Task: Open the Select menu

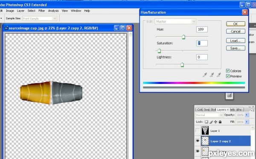Action: tap(31, 11)
